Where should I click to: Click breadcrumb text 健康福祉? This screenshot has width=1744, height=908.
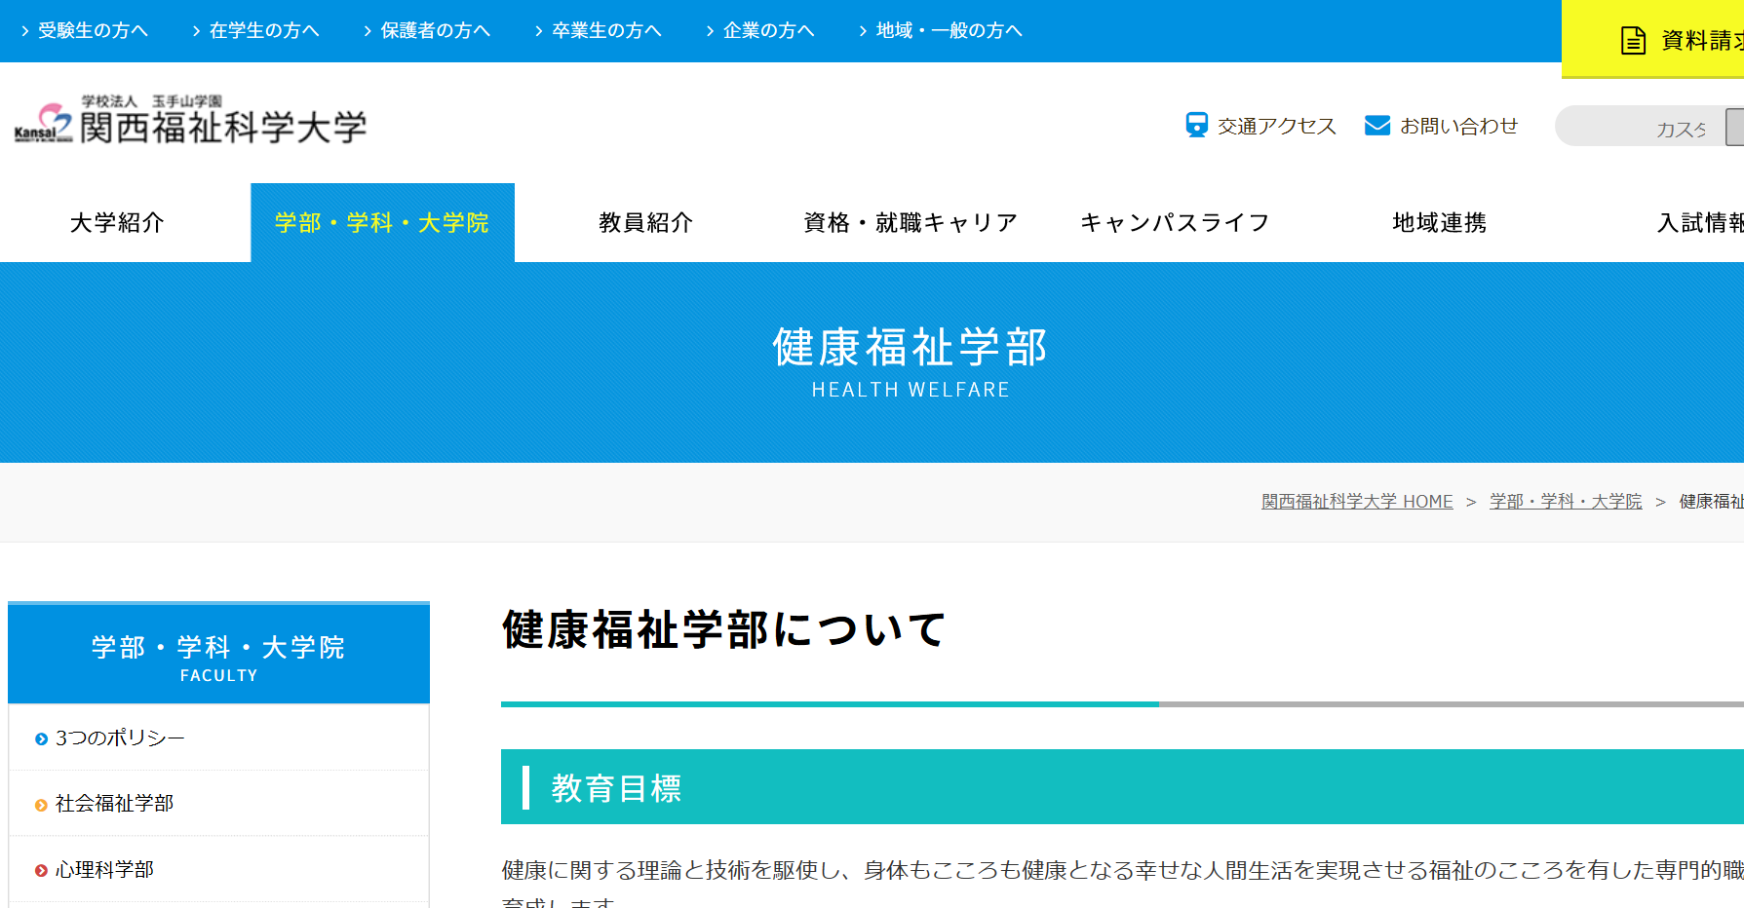click(x=1711, y=502)
